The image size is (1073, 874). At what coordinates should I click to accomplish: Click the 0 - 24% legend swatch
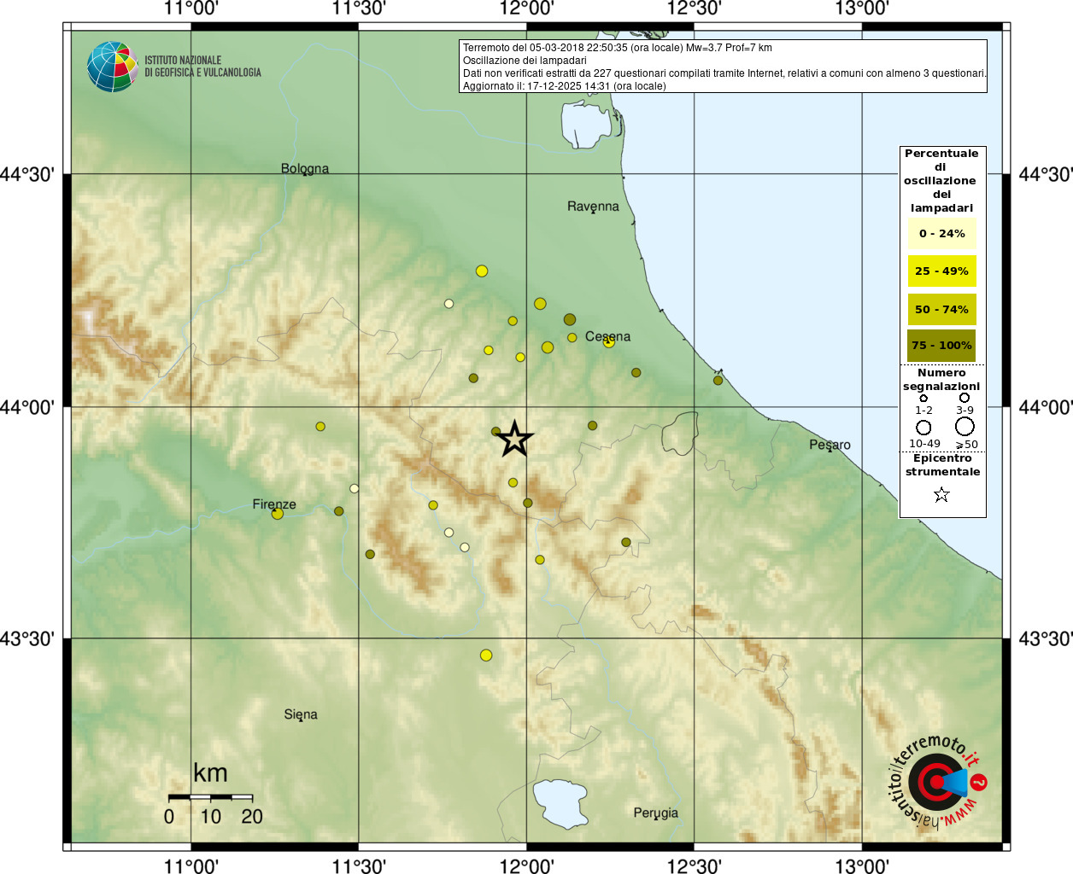[x=941, y=234]
